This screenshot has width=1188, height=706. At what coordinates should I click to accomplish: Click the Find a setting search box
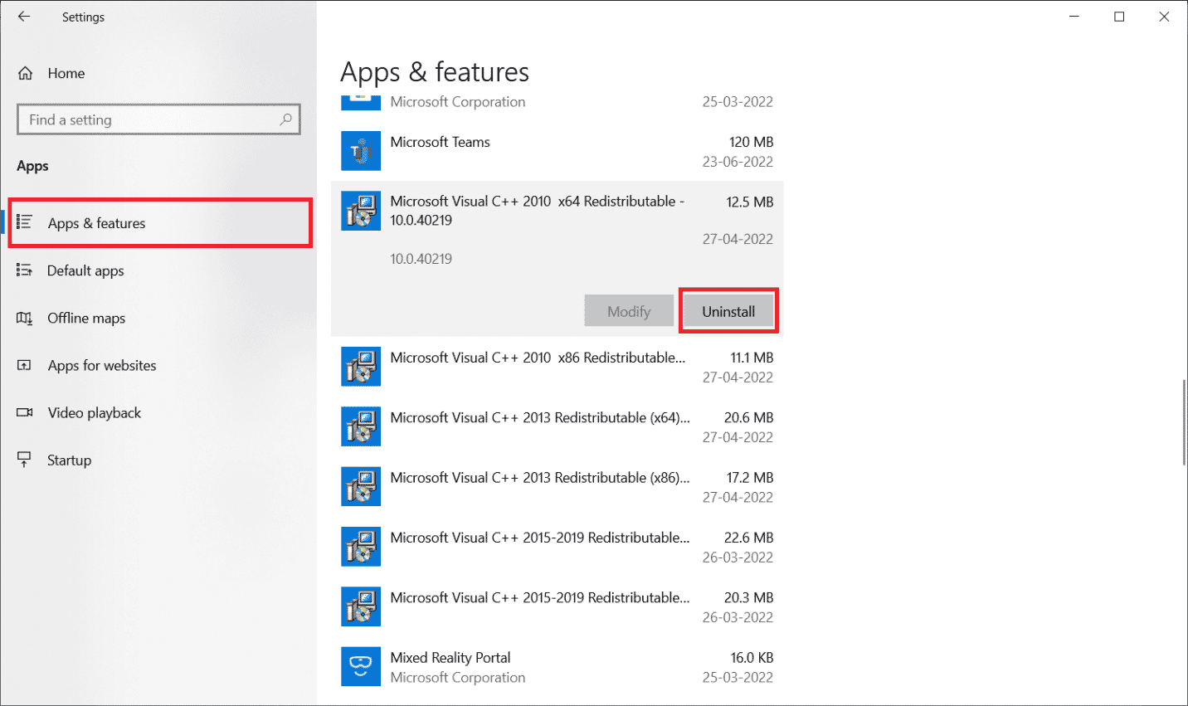pos(158,119)
